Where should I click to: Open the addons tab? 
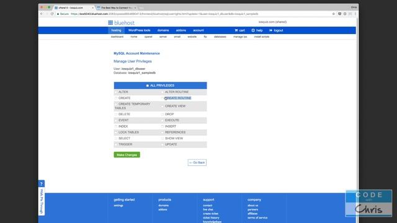tap(181, 30)
